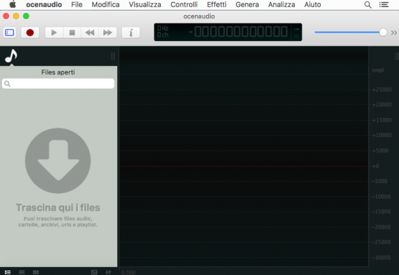
Task: Click the red Record button
Action: click(x=30, y=33)
